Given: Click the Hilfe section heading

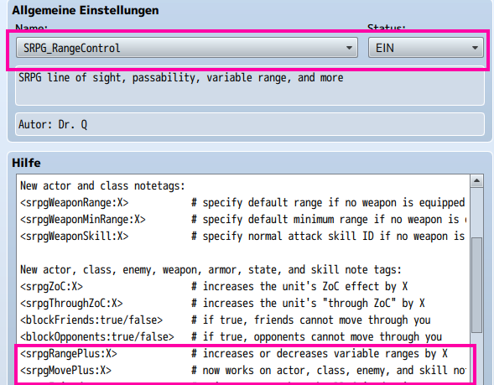Looking at the screenshot, I should [27, 163].
